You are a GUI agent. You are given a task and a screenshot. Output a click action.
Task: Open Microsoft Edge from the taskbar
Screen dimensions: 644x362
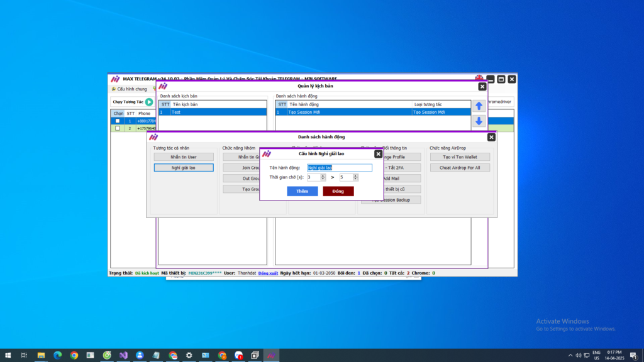click(57, 355)
